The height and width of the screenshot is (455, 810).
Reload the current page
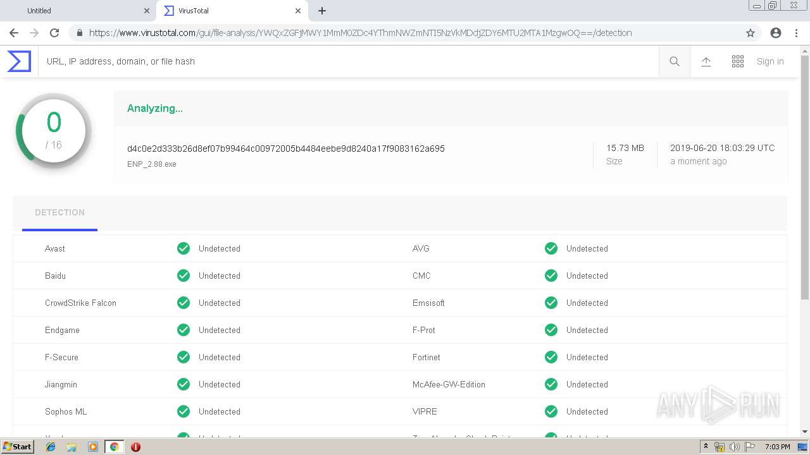(54, 33)
